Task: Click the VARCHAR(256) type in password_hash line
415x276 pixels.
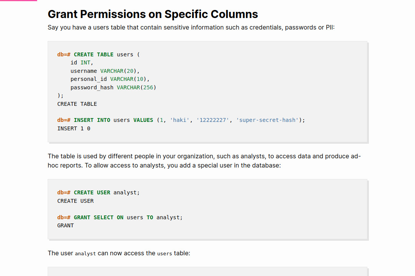Action: pyautogui.click(x=136, y=87)
